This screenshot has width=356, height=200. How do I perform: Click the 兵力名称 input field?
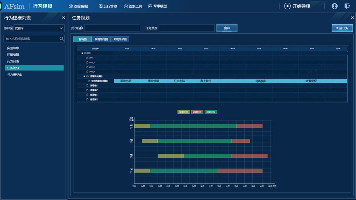point(112,28)
